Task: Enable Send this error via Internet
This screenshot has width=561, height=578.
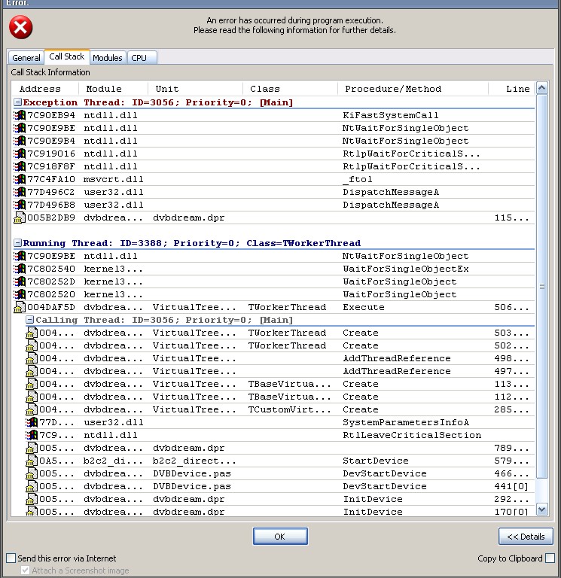Action: (11, 558)
